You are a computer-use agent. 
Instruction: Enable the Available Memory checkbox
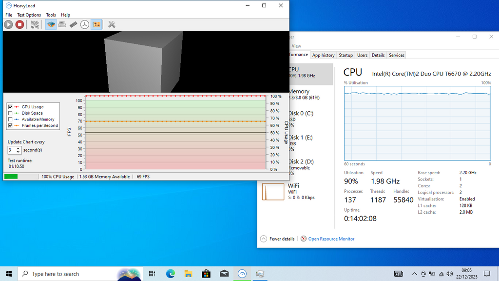click(10, 120)
